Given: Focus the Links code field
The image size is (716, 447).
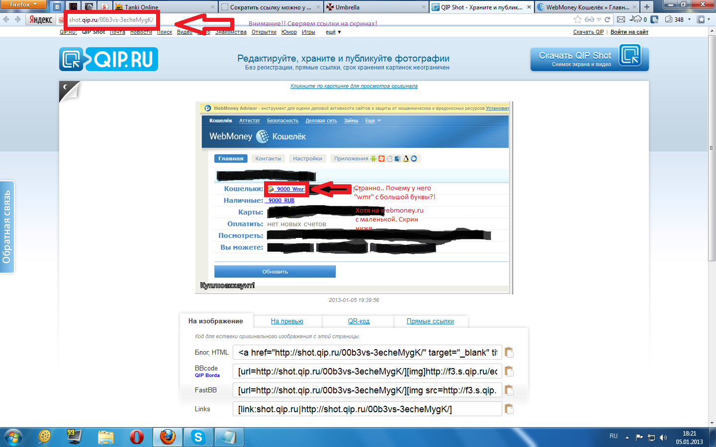Looking at the screenshot, I should 367,409.
